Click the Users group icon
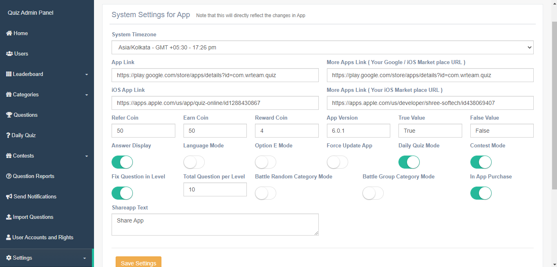 pyautogui.click(x=9, y=53)
